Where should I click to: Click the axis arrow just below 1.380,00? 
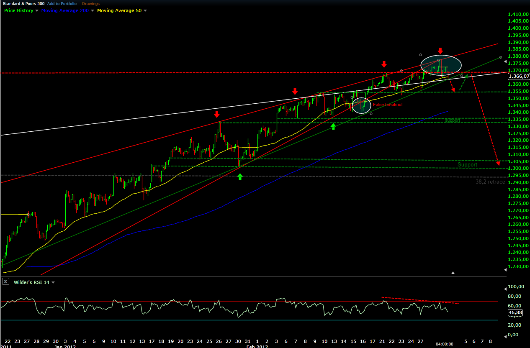click(504, 61)
